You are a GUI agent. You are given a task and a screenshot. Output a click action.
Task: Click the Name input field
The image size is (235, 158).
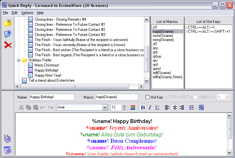click(x=52, y=97)
